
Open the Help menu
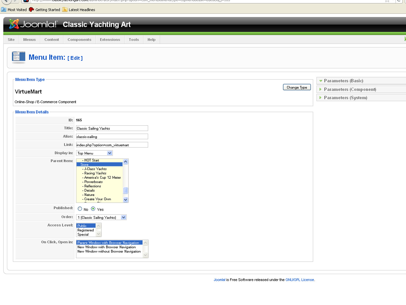pos(151,39)
